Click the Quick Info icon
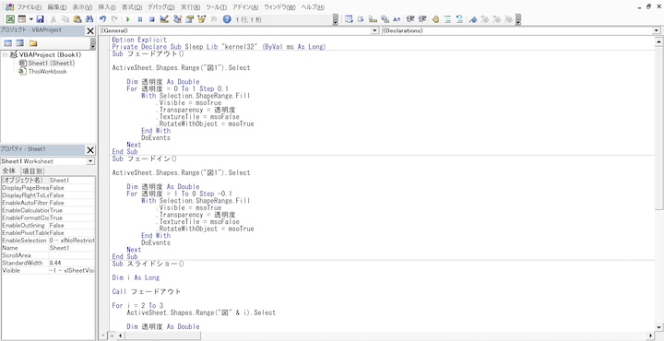Image resolution: width=664 pixels, height=341 pixels. click(x=373, y=19)
